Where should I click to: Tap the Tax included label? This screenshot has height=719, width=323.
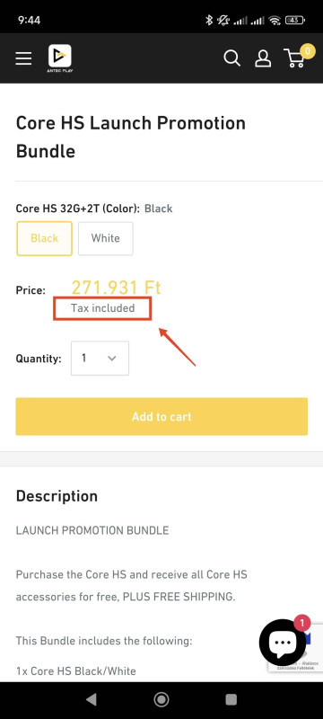[102, 308]
